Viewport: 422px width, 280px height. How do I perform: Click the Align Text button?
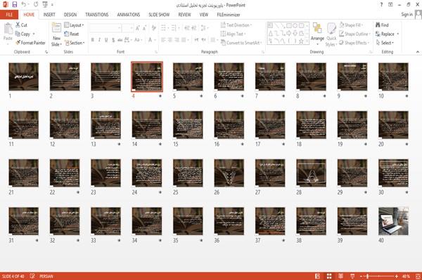(x=233, y=34)
